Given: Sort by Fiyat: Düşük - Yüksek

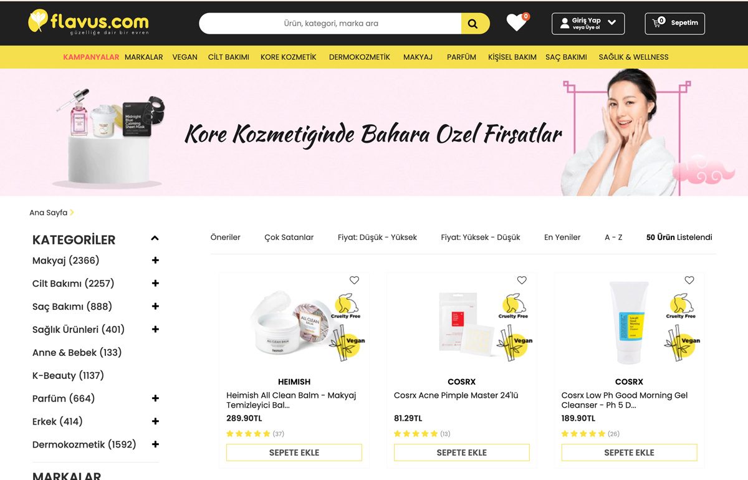Looking at the screenshot, I should click(378, 238).
